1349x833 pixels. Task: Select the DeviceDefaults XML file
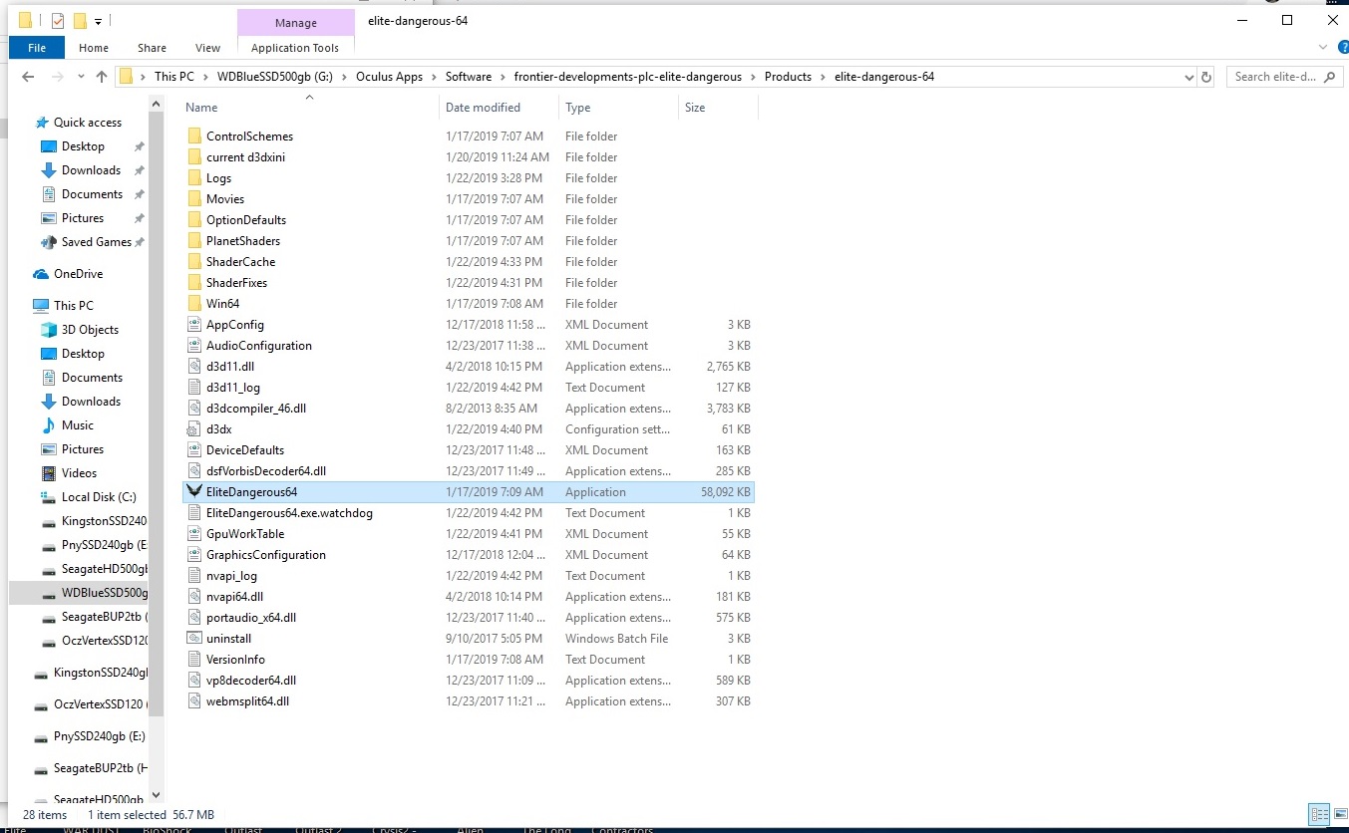(x=245, y=449)
